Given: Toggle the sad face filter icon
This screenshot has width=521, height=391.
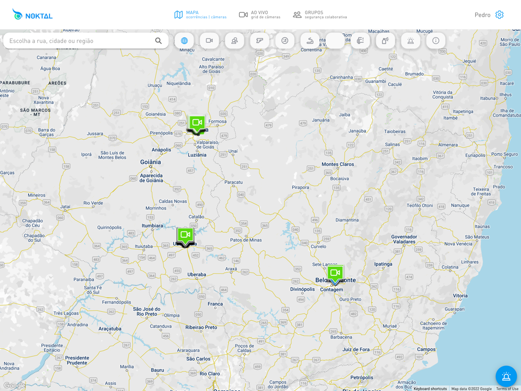Looking at the screenshot, I should click(x=285, y=41).
